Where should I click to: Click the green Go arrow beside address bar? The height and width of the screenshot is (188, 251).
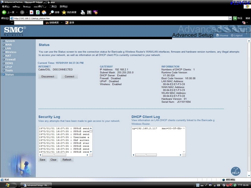pyautogui.click(x=235, y=18)
